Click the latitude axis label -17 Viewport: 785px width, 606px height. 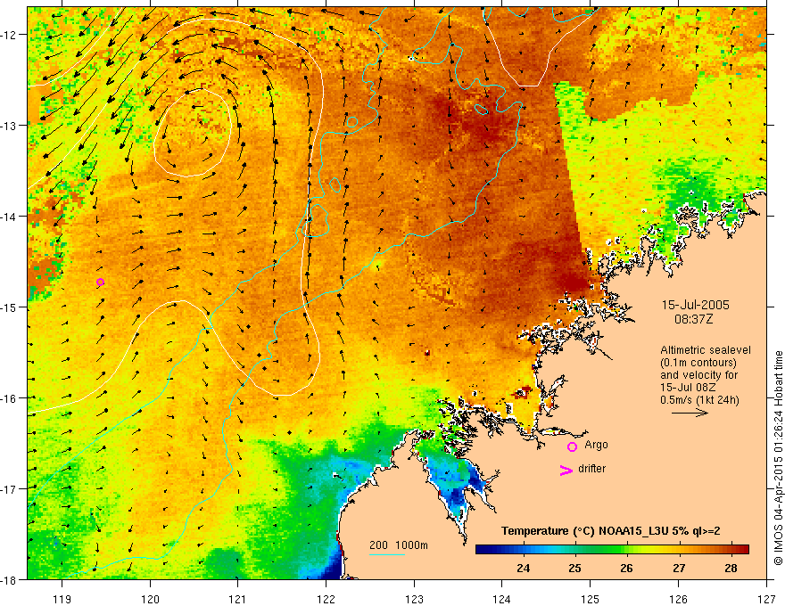9,488
